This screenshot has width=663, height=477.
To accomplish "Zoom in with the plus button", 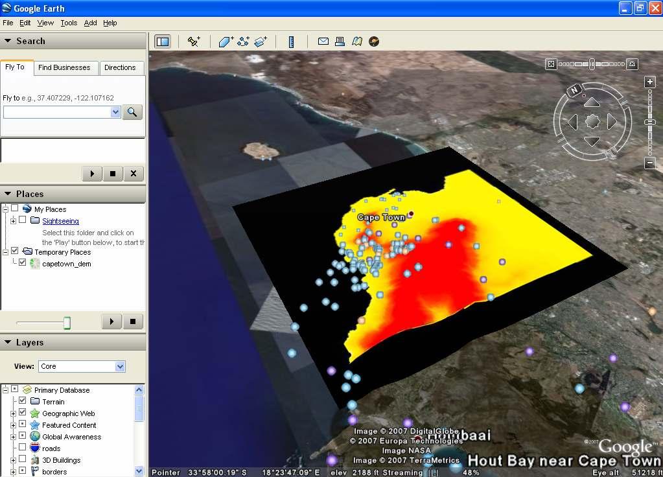I will [650, 82].
